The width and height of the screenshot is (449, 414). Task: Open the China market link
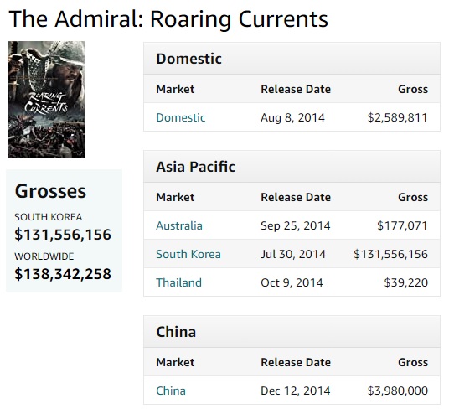[171, 391]
